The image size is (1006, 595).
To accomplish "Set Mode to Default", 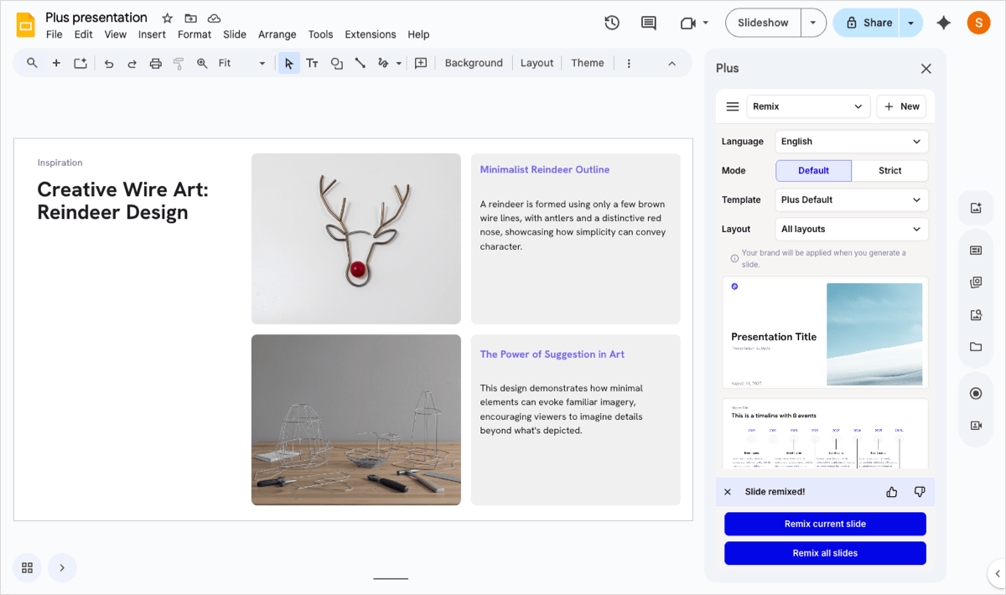I will pyautogui.click(x=813, y=171).
